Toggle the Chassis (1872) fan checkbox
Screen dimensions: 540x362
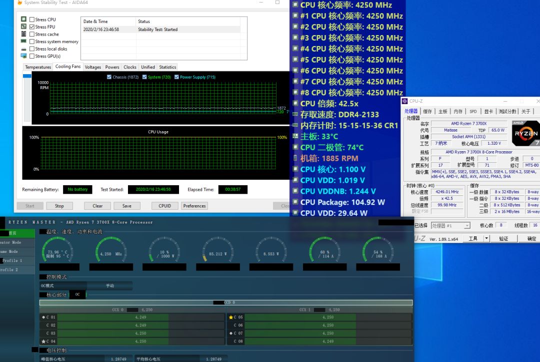(109, 77)
